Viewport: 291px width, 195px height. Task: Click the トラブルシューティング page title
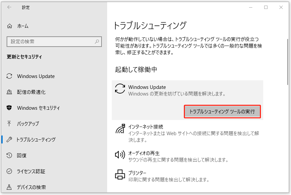click(x=150, y=25)
